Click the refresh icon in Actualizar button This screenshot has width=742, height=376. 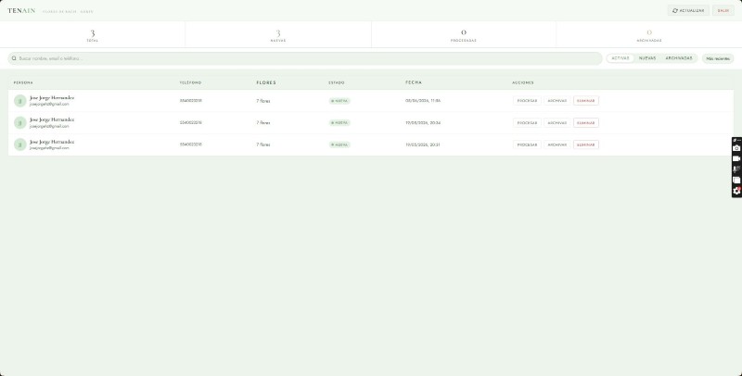pos(675,10)
